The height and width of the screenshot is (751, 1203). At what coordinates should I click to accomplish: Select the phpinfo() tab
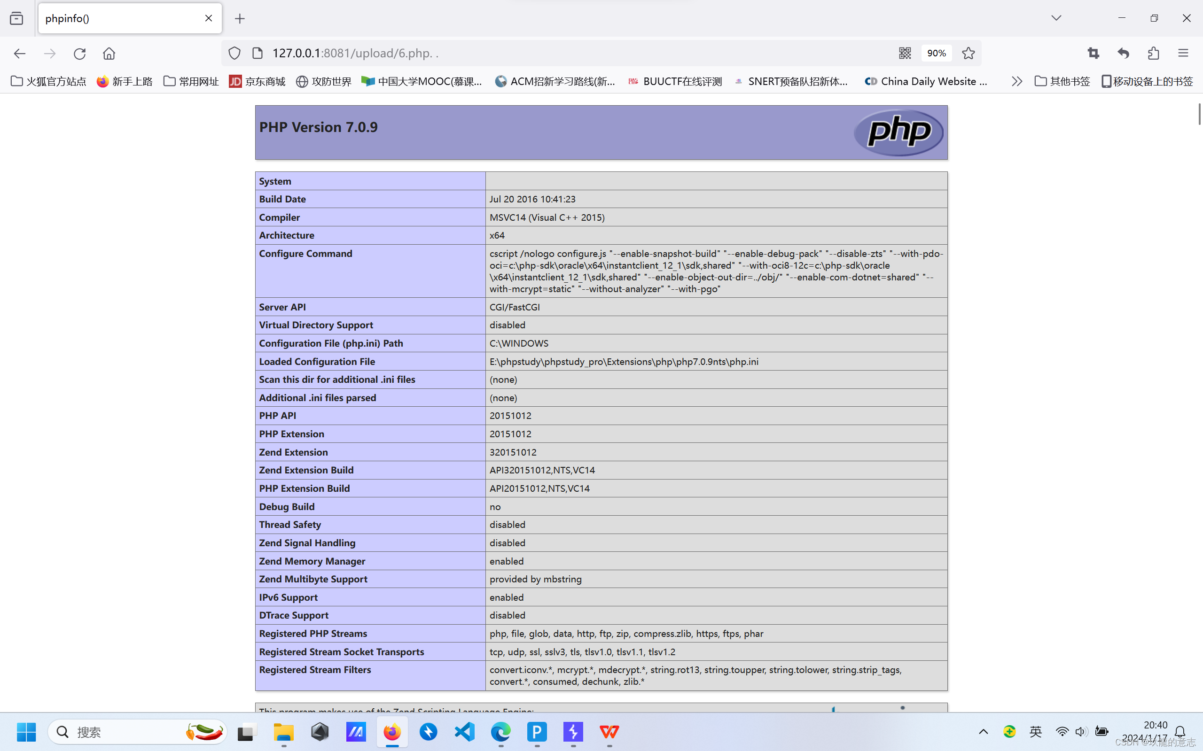pos(130,18)
